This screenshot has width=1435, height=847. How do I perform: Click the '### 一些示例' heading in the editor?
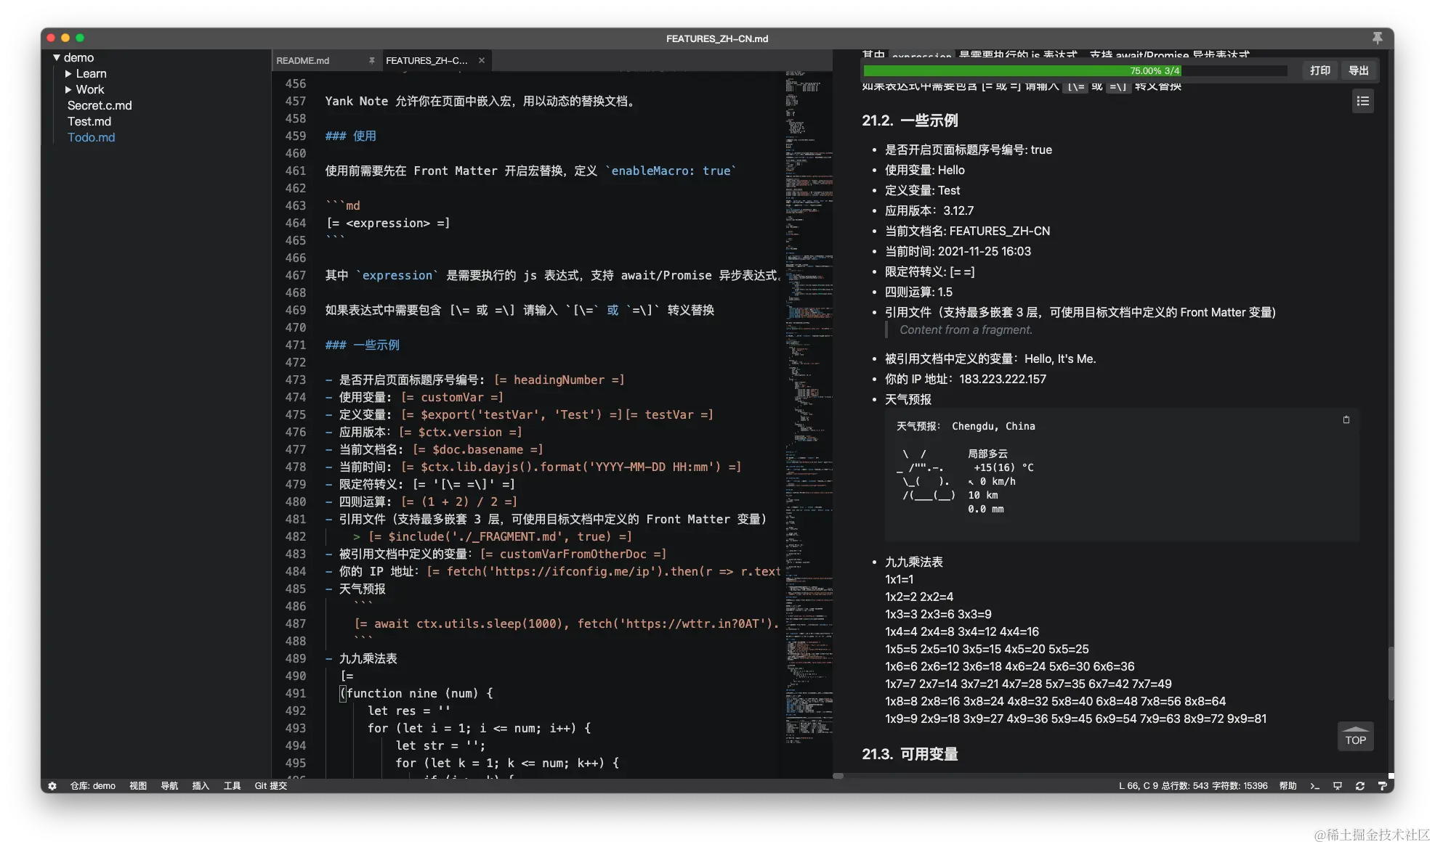pyautogui.click(x=362, y=345)
